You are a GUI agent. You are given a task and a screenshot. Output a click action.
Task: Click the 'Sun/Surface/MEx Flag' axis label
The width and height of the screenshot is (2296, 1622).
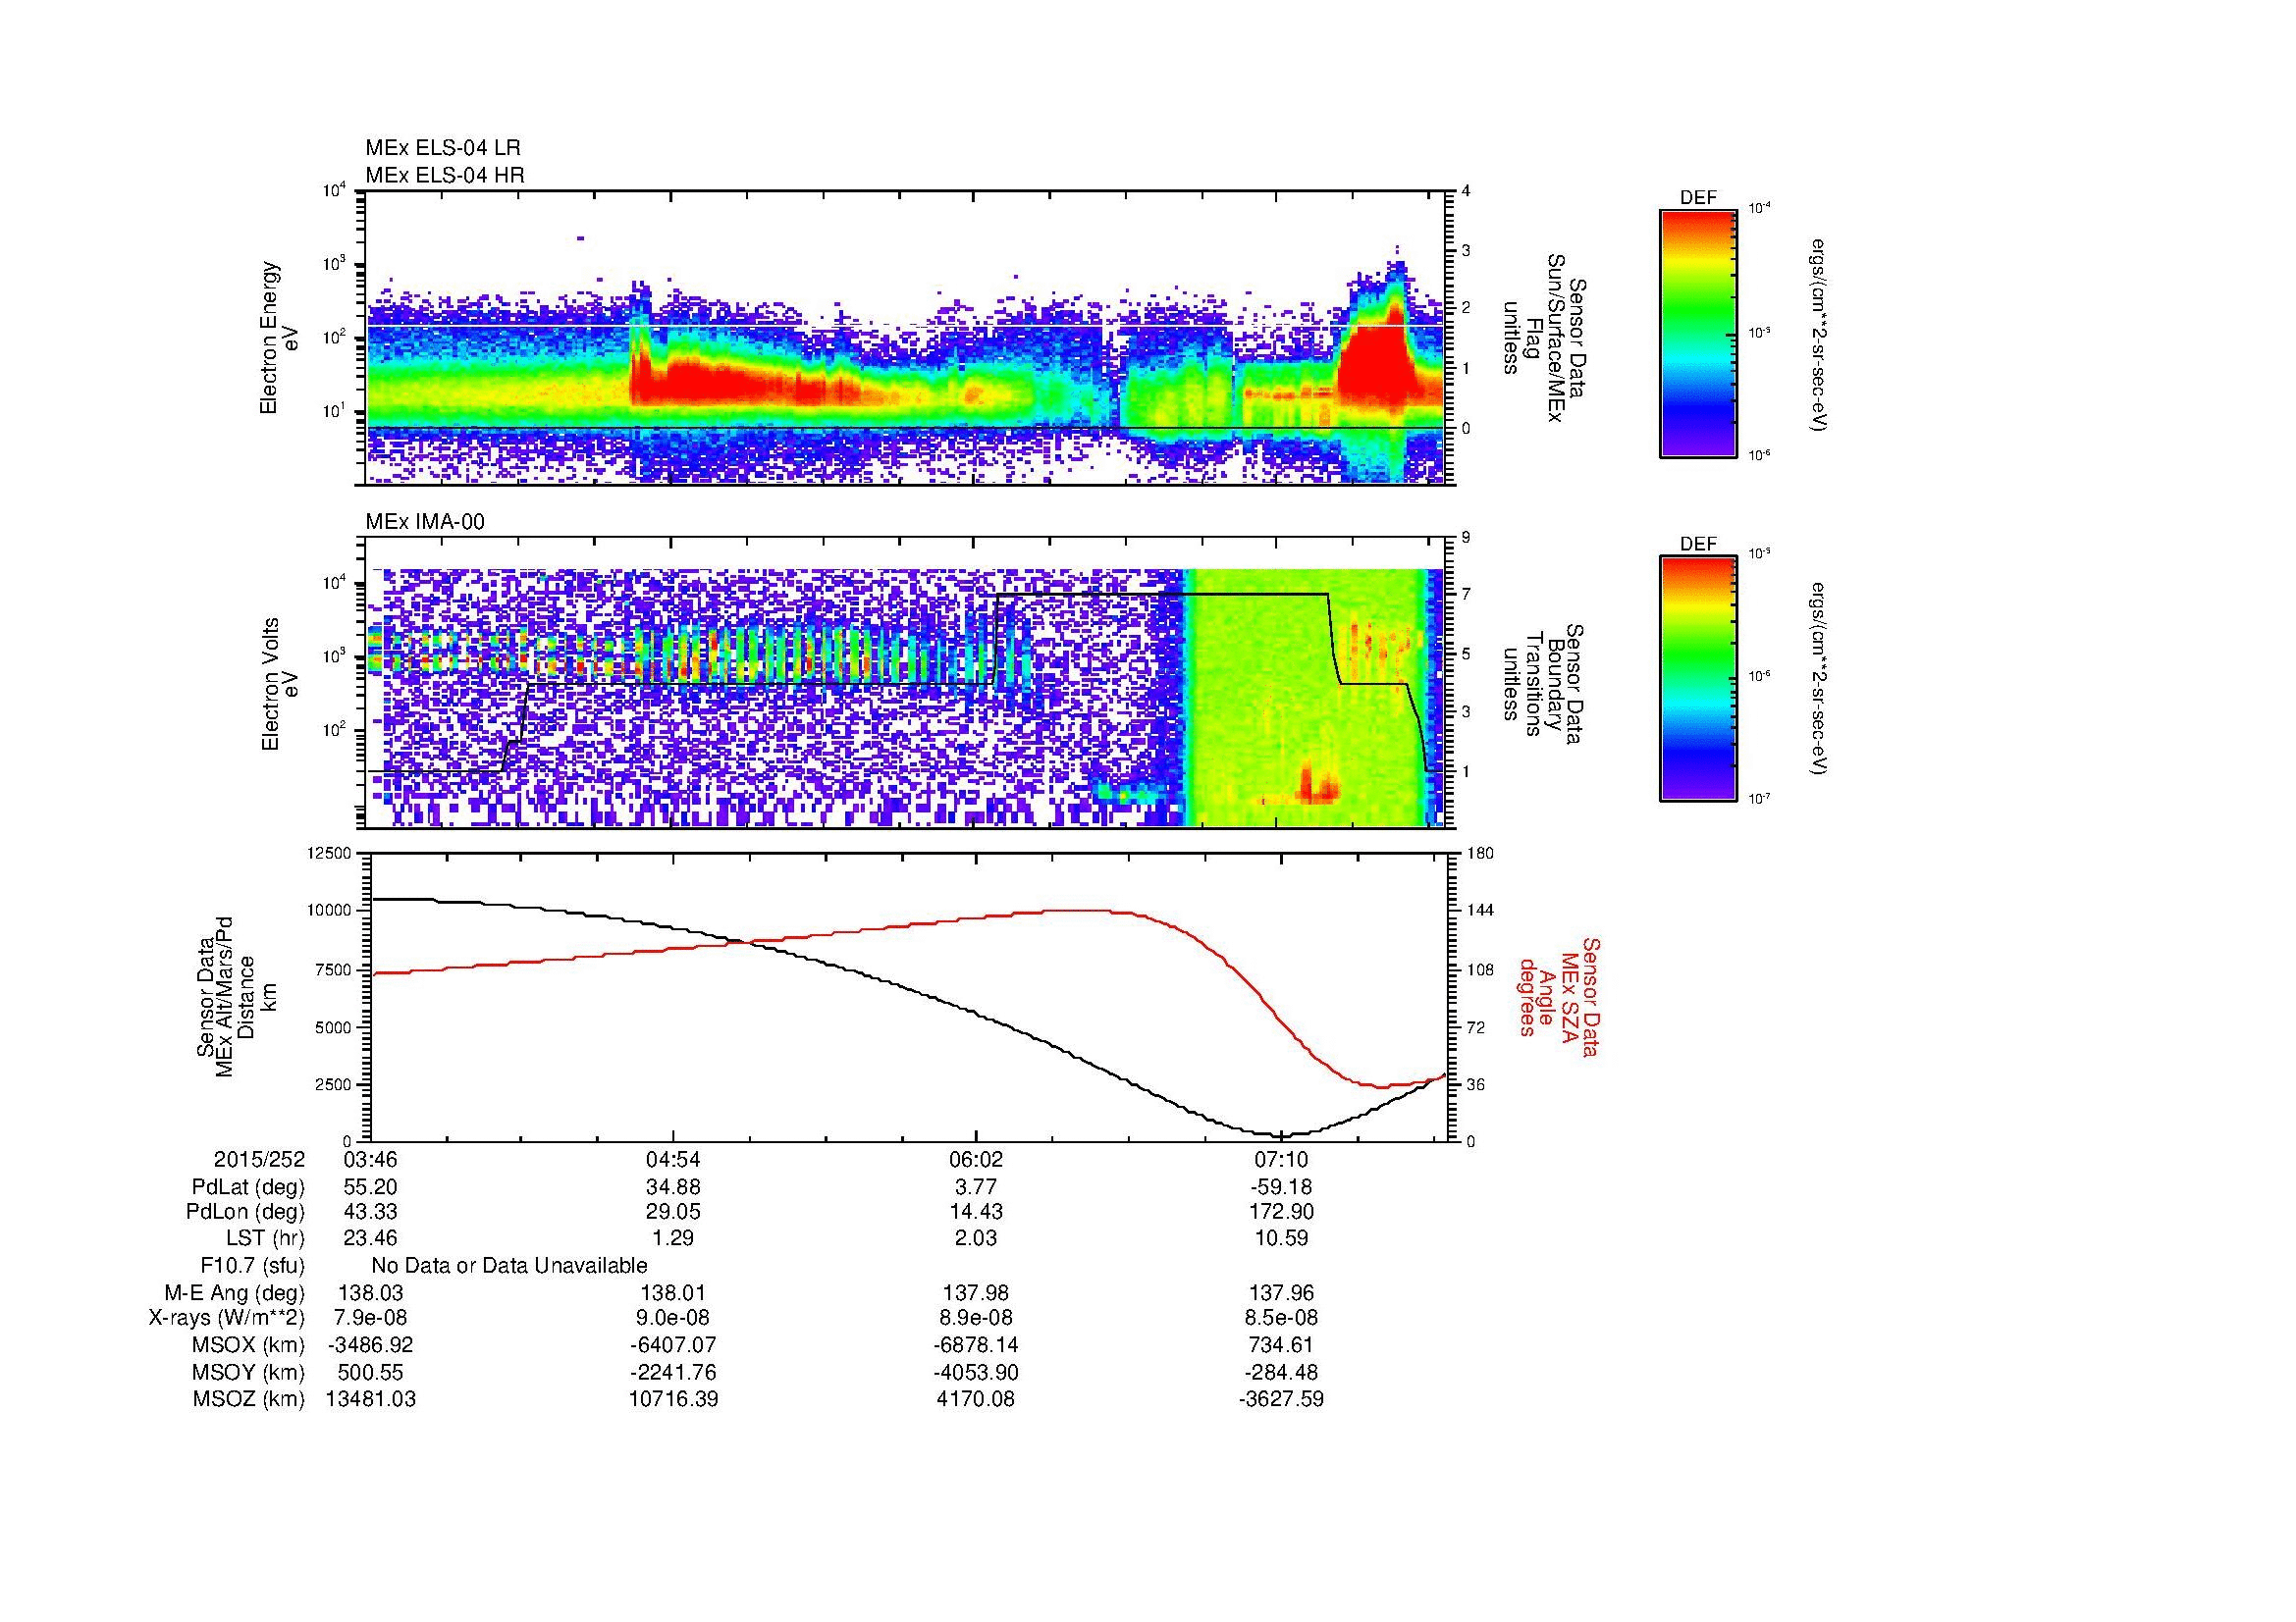coord(1543,338)
